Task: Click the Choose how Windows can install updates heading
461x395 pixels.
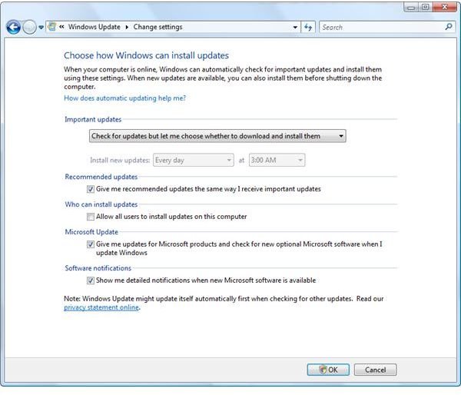Action: click(147, 55)
